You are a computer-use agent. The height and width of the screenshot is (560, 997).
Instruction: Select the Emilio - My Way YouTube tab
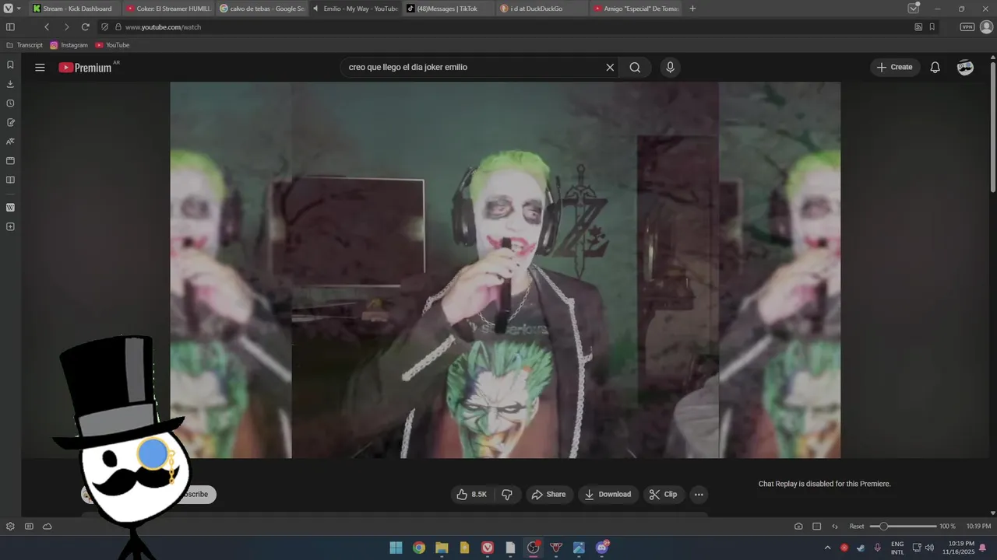(x=356, y=9)
